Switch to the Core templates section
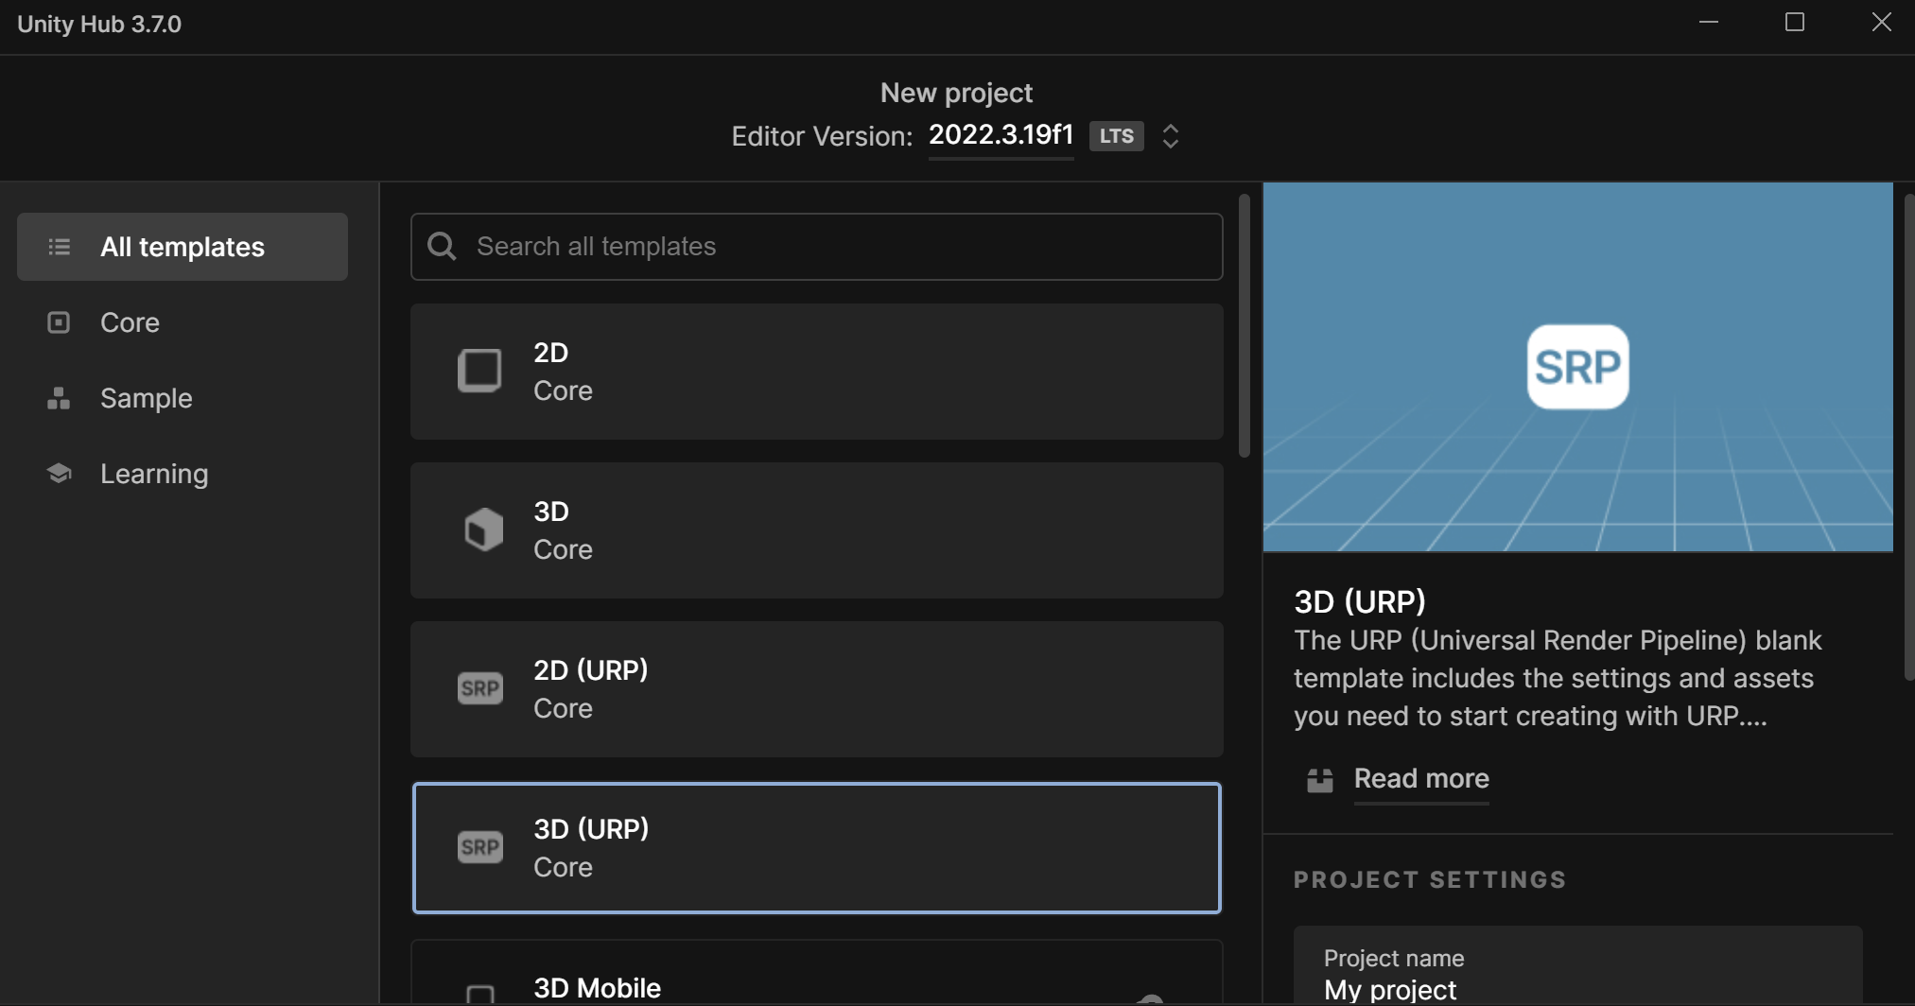The image size is (1915, 1006). 130,322
